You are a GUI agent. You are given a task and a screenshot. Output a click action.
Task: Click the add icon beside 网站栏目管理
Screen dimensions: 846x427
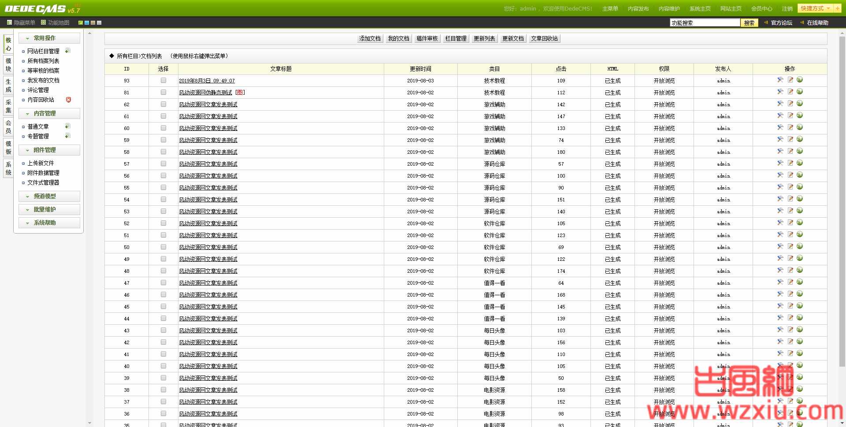pyautogui.click(x=67, y=51)
